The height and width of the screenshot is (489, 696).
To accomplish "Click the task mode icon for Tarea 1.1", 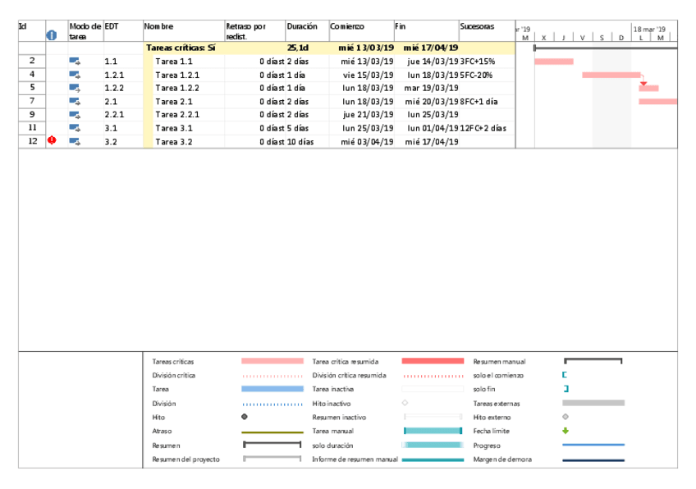I will point(75,62).
